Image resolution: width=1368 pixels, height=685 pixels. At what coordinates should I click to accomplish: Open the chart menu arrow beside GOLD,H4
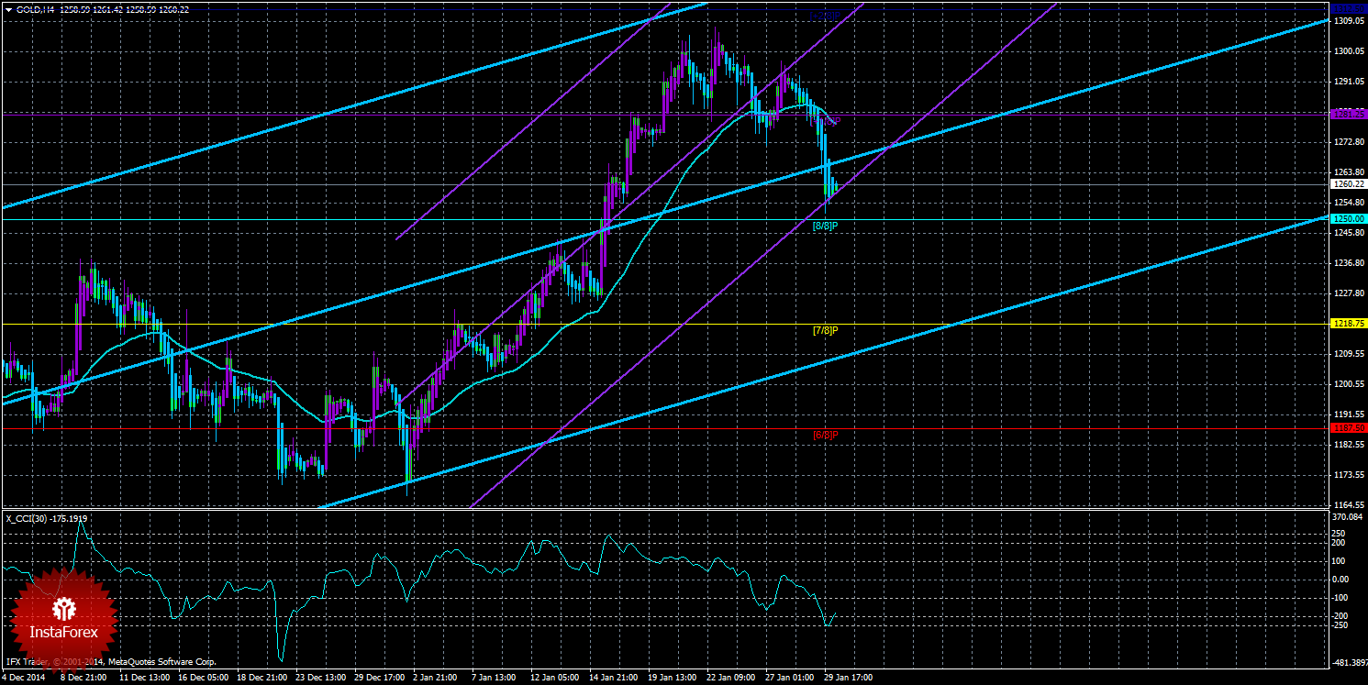pyautogui.click(x=9, y=8)
